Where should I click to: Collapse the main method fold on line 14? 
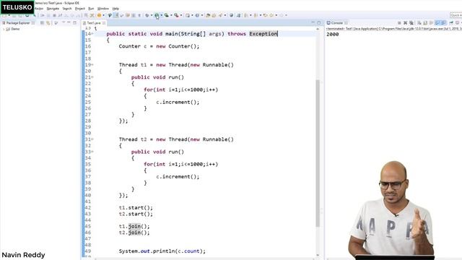92,34
